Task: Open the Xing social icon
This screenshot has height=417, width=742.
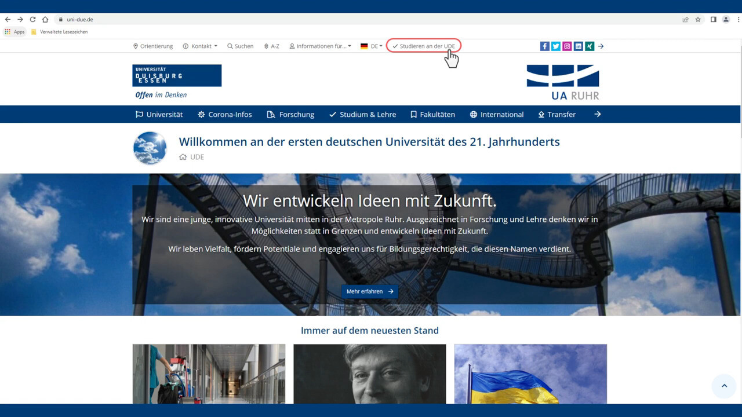Action: click(590, 46)
